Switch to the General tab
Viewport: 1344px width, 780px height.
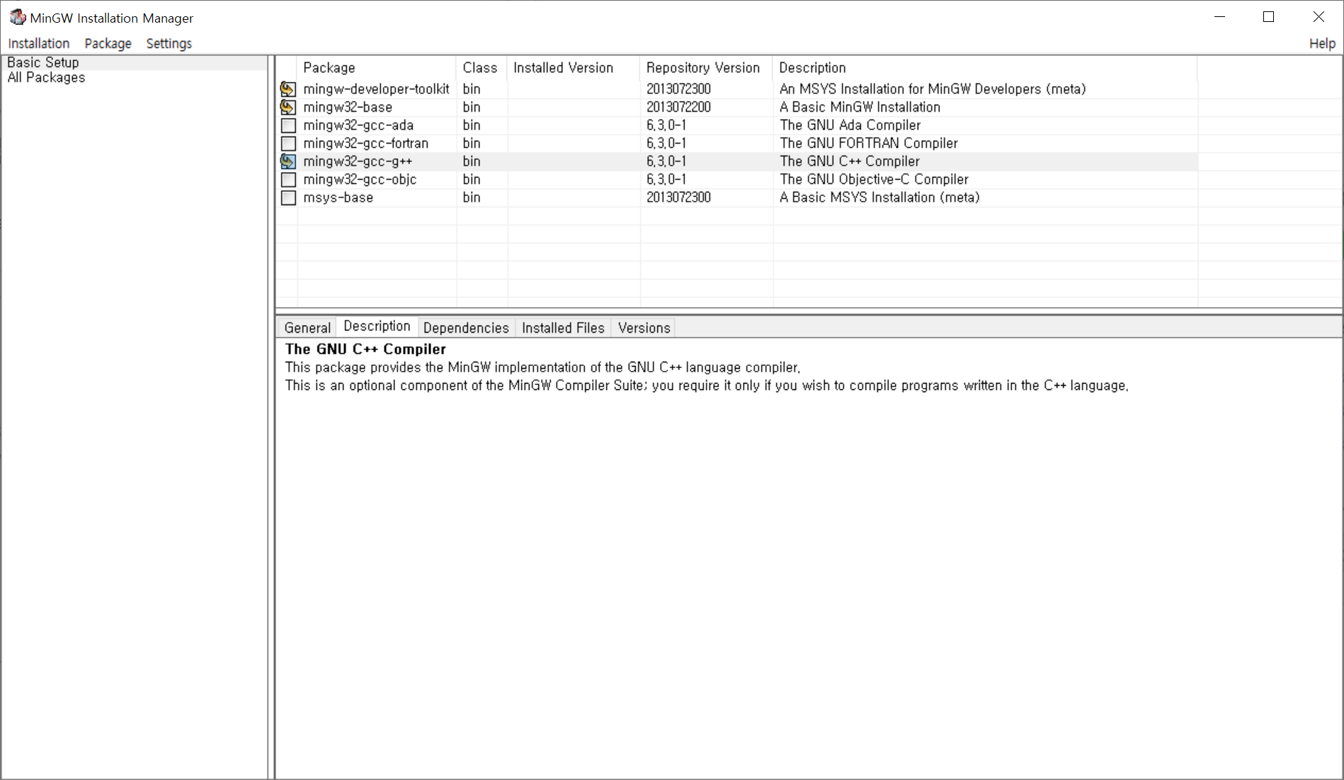point(307,328)
